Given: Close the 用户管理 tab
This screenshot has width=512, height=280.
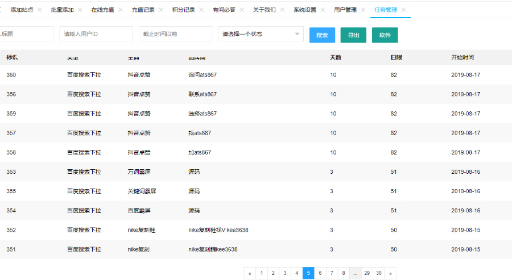Looking at the screenshot, I should [364, 10].
